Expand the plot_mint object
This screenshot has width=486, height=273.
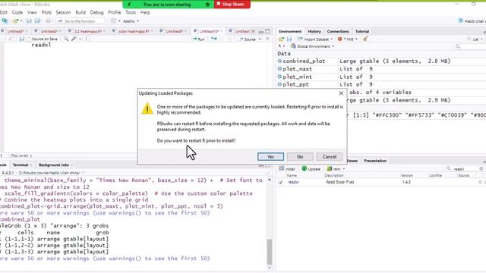[x=279, y=77]
